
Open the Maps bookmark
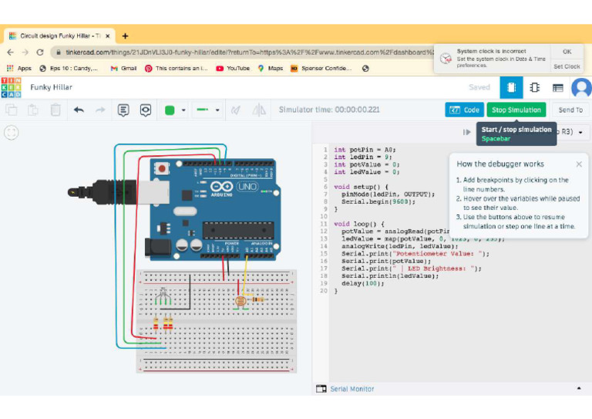[271, 69]
